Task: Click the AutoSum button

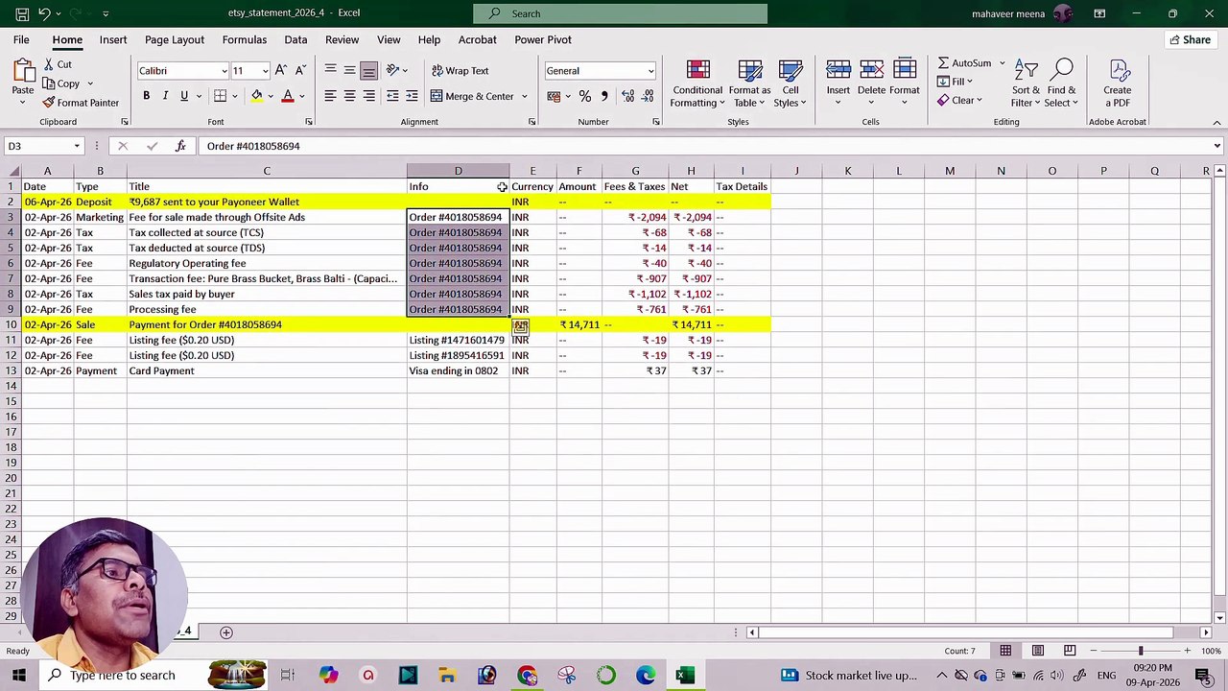Action: click(x=965, y=63)
